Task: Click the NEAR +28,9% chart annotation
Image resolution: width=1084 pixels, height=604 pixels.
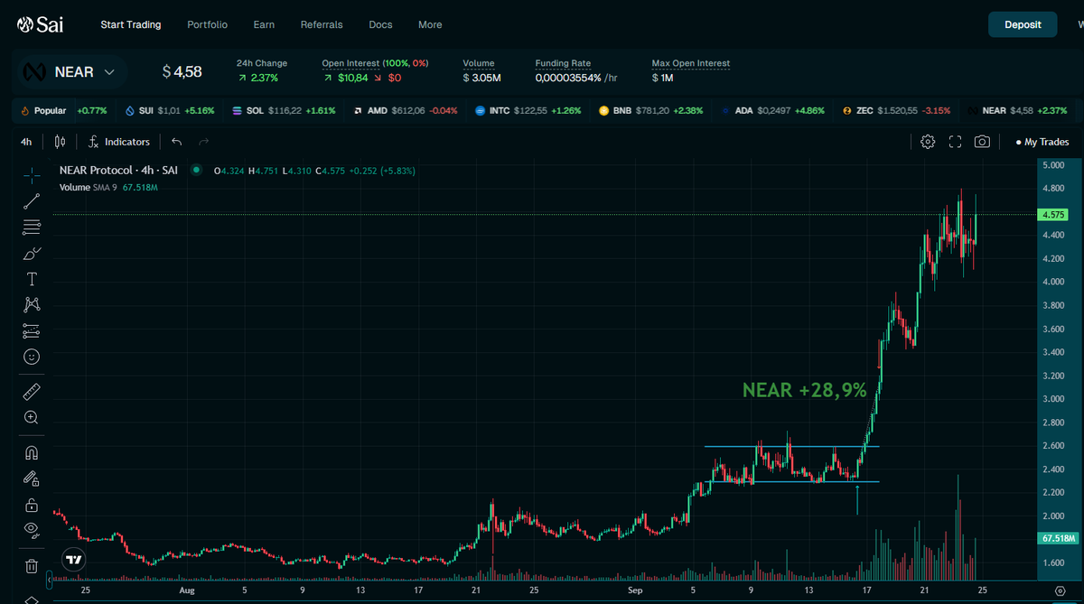Action: pos(804,390)
